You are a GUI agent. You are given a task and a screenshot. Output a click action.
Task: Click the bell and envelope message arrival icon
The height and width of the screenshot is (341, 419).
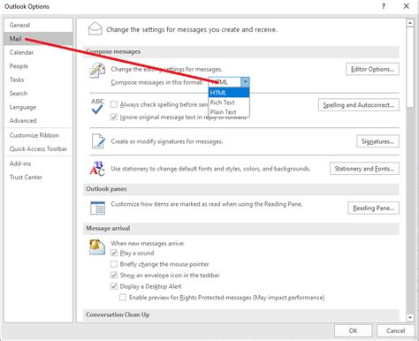tap(97, 246)
